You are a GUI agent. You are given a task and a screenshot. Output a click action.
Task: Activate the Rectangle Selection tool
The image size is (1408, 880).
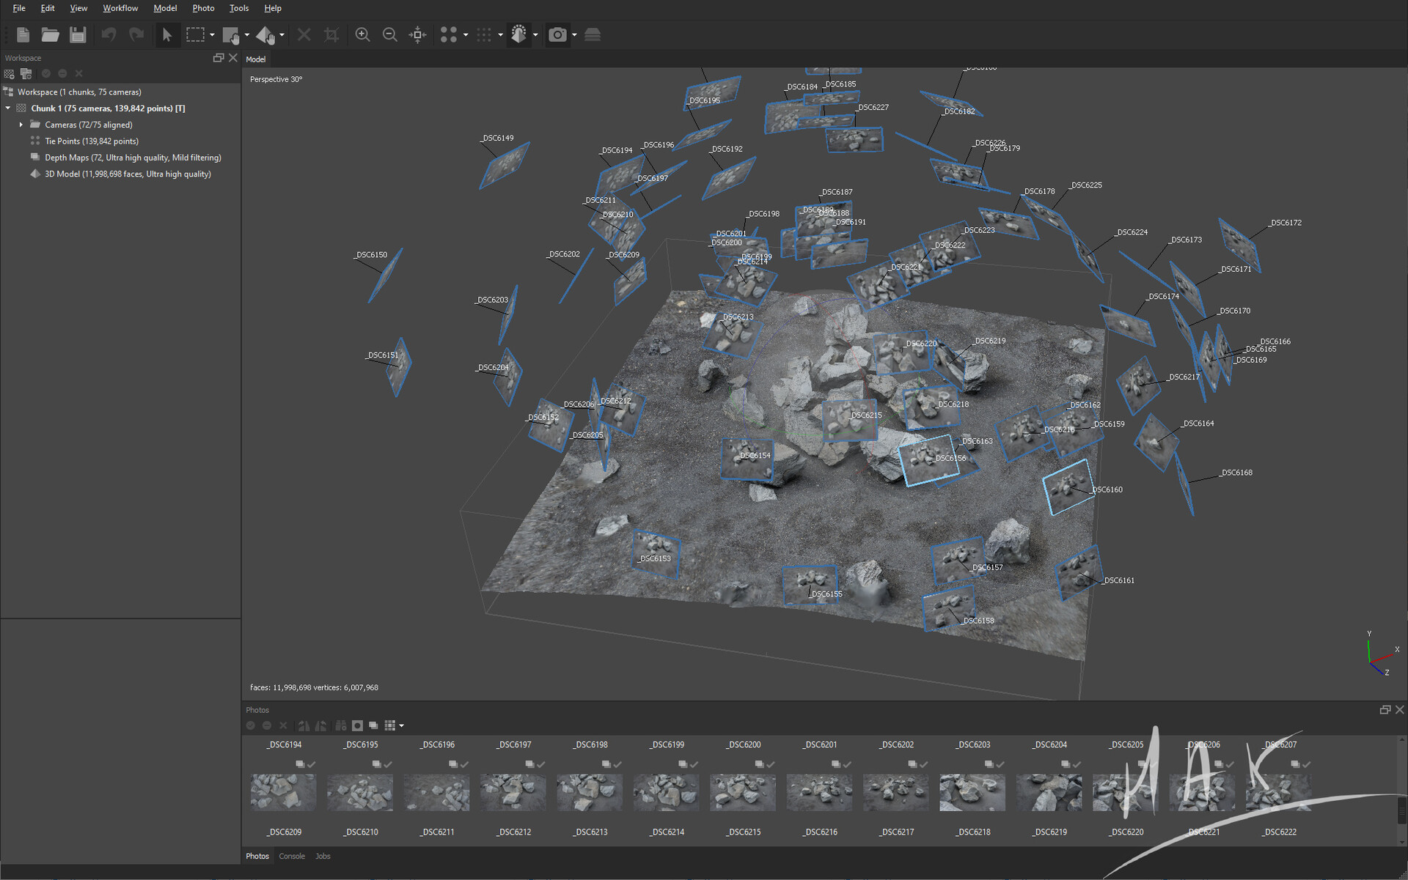point(194,34)
